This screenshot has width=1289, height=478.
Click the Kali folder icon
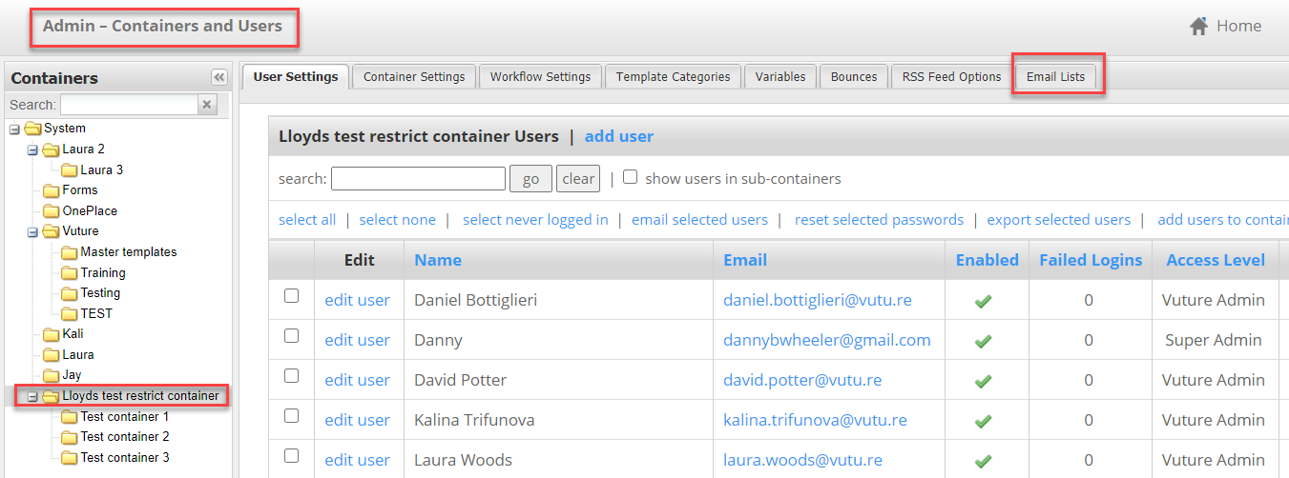pos(51,334)
